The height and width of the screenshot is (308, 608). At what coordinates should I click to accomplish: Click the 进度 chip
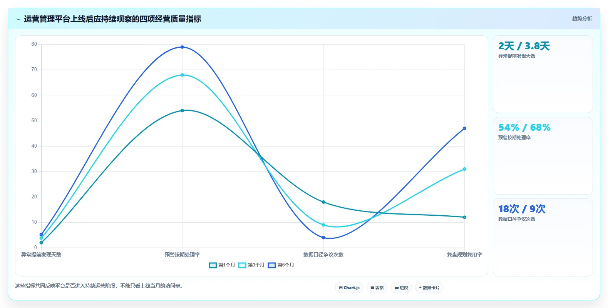[x=401, y=288]
